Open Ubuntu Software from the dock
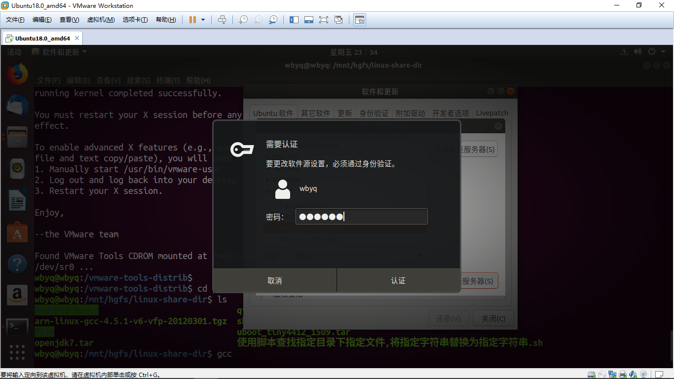674x379 pixels. (x=17, y=232)
